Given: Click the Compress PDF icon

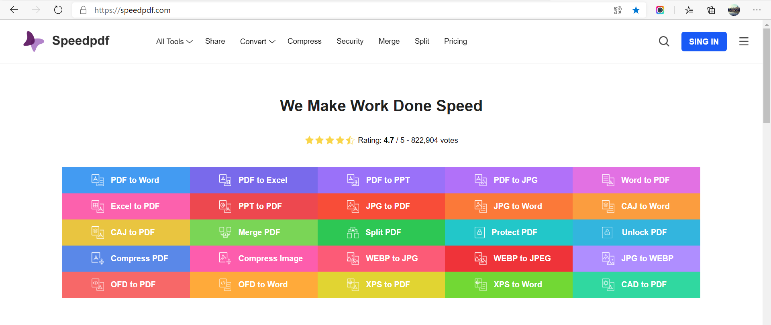Looking at the screenshot, I should click(98, 258).
